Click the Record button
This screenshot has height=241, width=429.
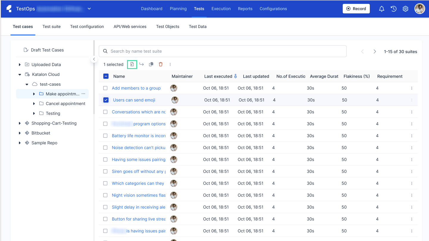(x=356, y=9)
